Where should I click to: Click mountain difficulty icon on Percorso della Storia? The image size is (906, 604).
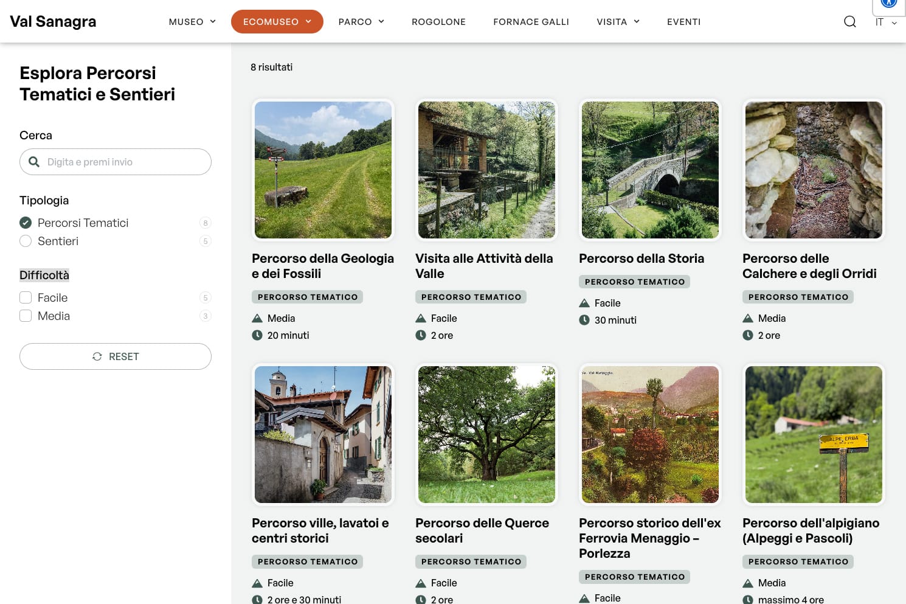[x=584, y=303]
